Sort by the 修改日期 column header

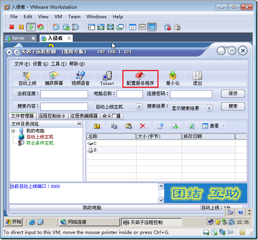point(208,137)
